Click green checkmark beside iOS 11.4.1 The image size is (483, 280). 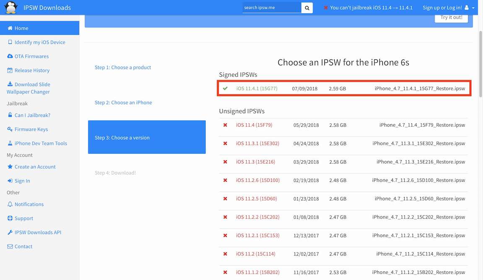tap(225, 88)
